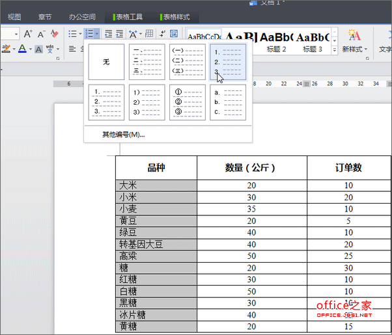Expand the numbering list dropdown arrow
Viewport: 392px width, 335px height.
tap(97, 34)
